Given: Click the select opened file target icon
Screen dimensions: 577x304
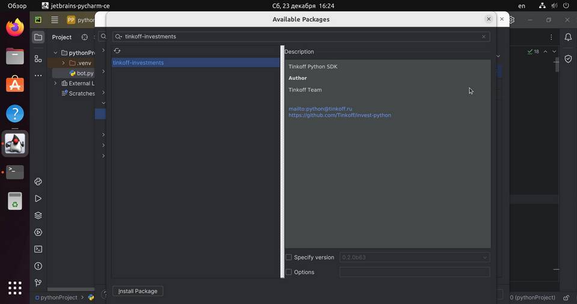Looking at the screenshot, I should click(85, 37).
